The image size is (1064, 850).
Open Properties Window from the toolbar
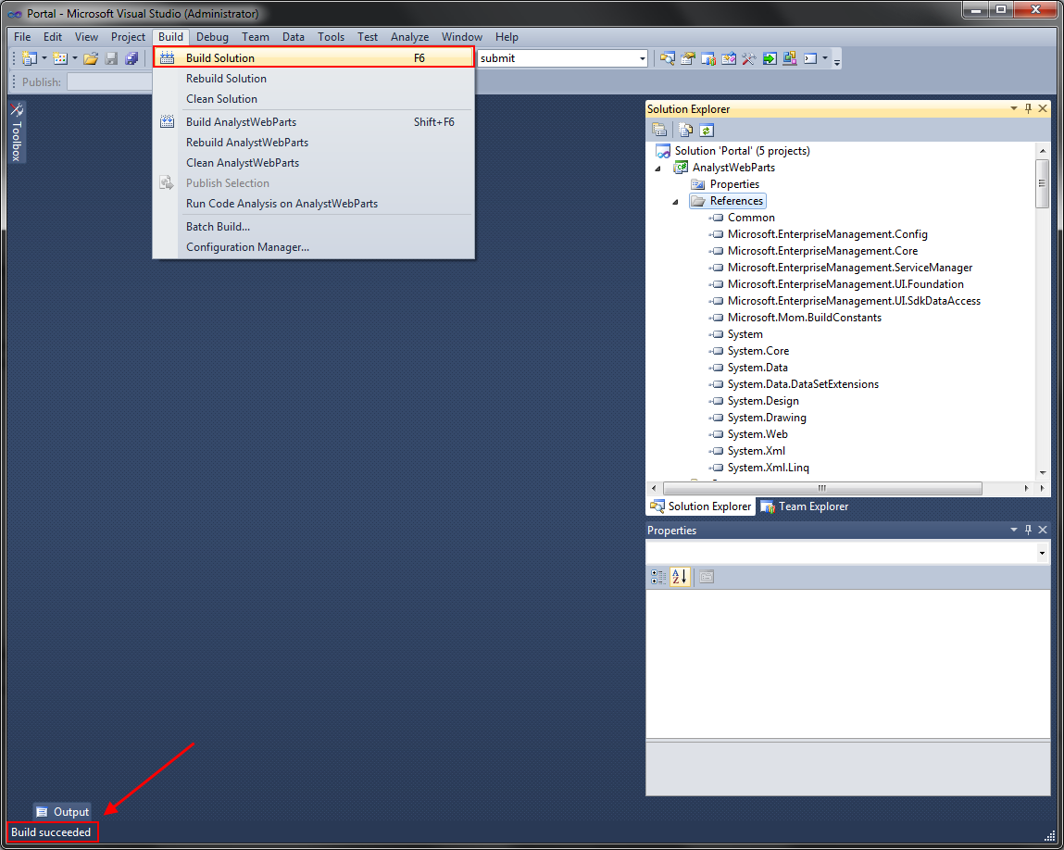pos(688,58)
